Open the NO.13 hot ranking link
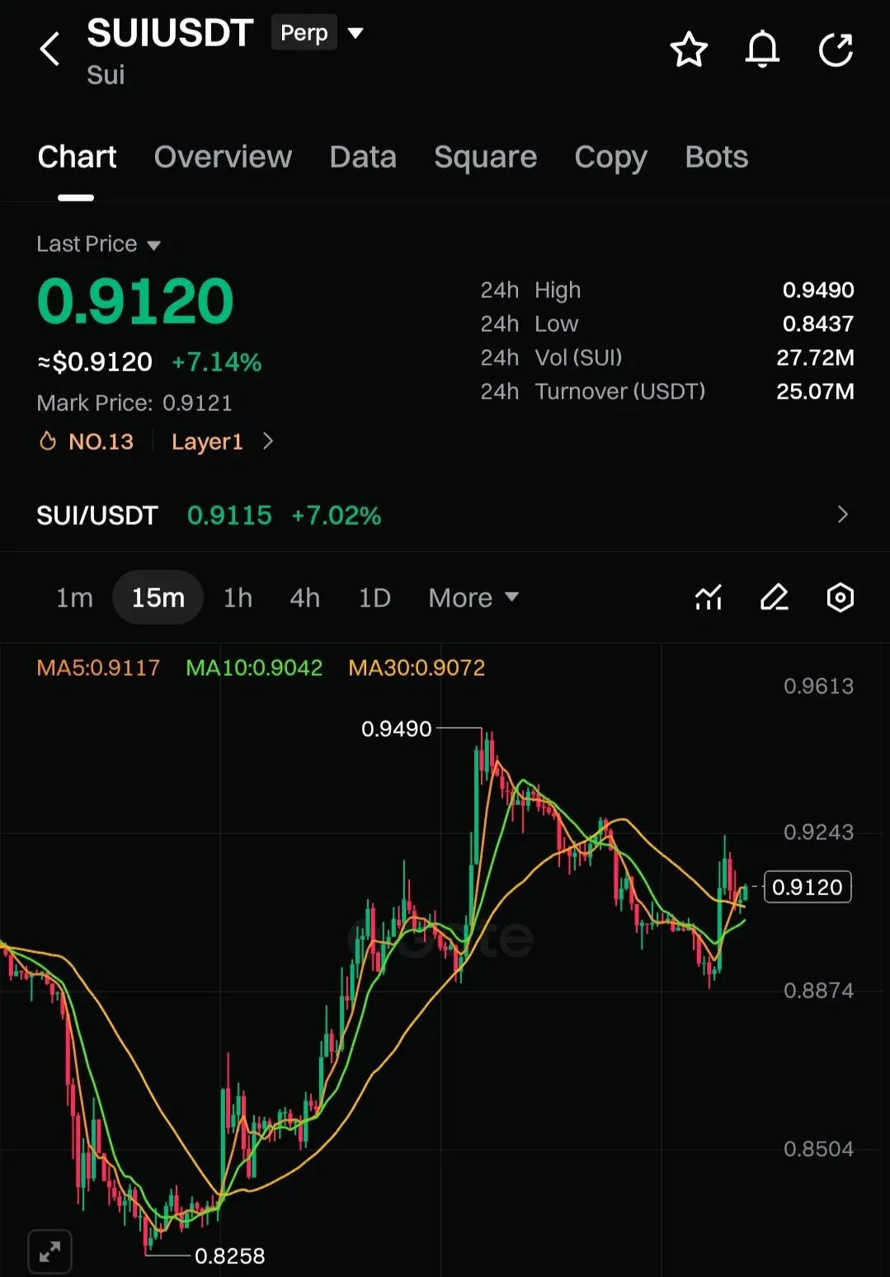 [x=101, y=441]
